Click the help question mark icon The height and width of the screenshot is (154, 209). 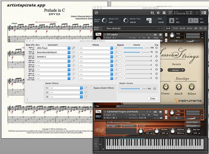[27, 99]
